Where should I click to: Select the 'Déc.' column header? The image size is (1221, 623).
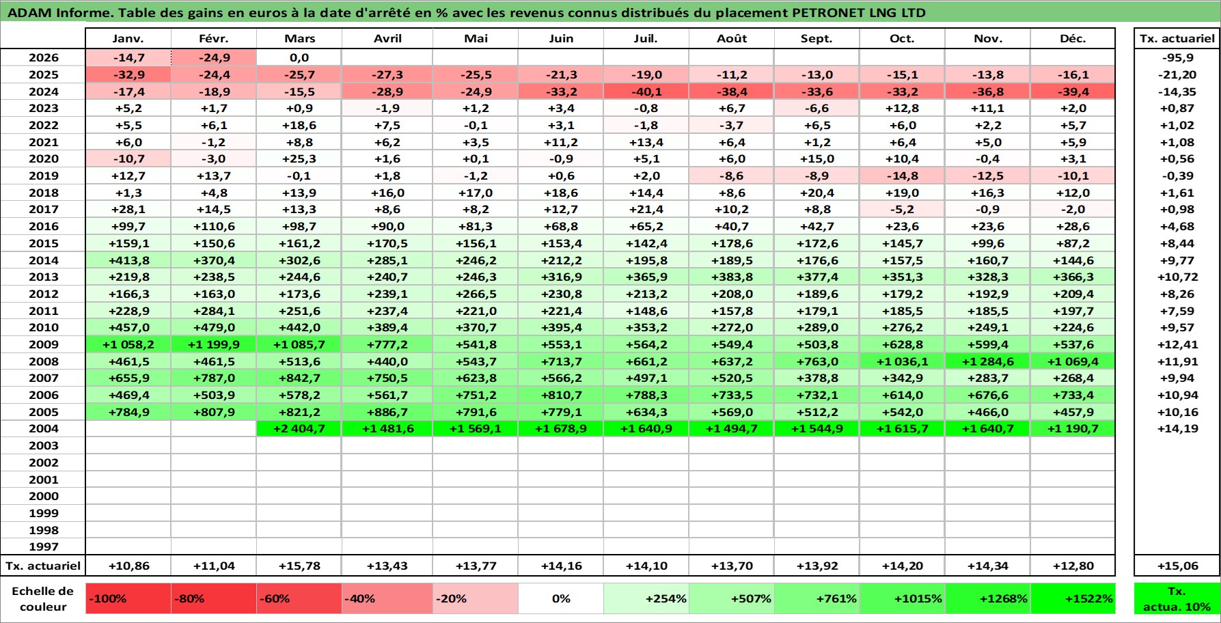tap(1073, 39)
